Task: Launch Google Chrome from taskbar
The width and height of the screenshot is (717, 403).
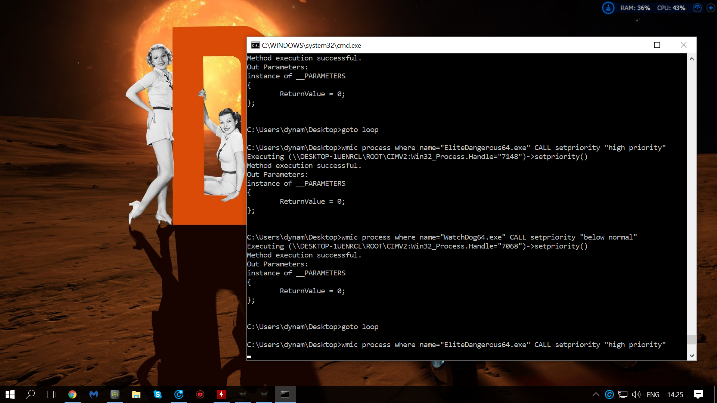Action: 72,394
